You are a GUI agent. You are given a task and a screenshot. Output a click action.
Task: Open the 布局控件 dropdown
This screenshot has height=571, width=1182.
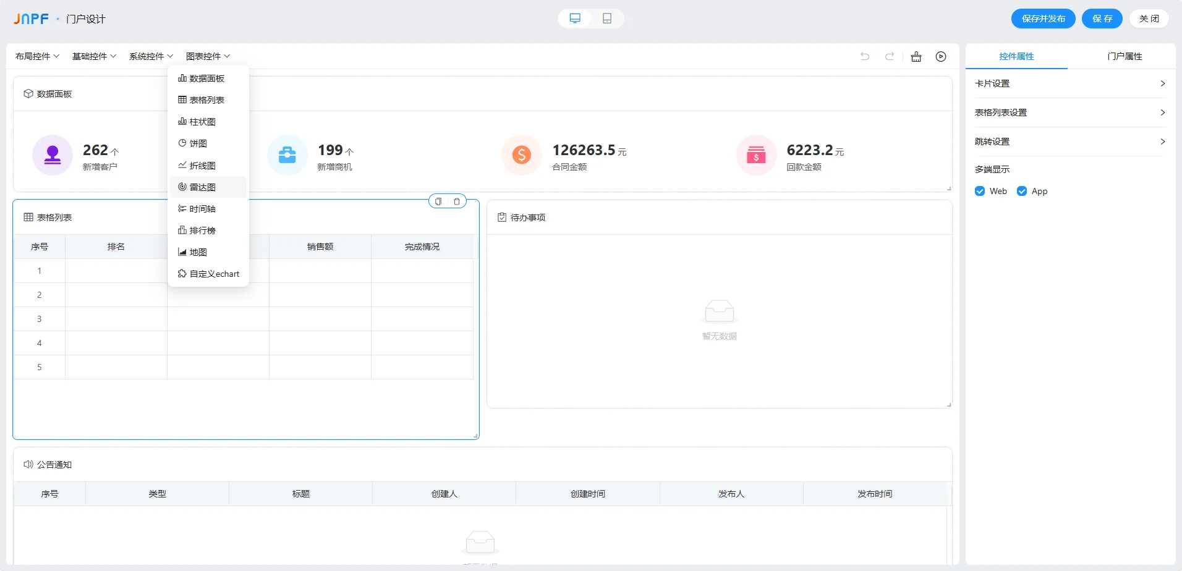click(37, 56)
